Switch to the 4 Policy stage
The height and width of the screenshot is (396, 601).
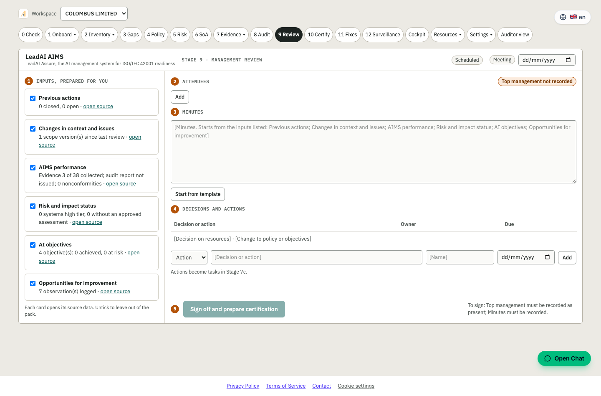[x=156, y=35]
